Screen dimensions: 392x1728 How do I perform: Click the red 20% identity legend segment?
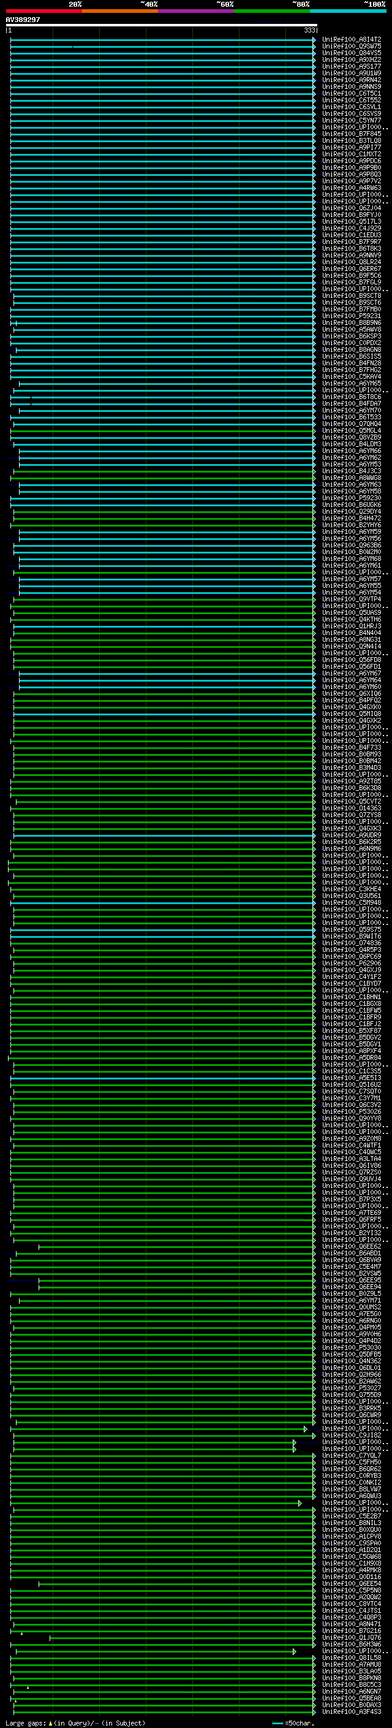[44, 11]
